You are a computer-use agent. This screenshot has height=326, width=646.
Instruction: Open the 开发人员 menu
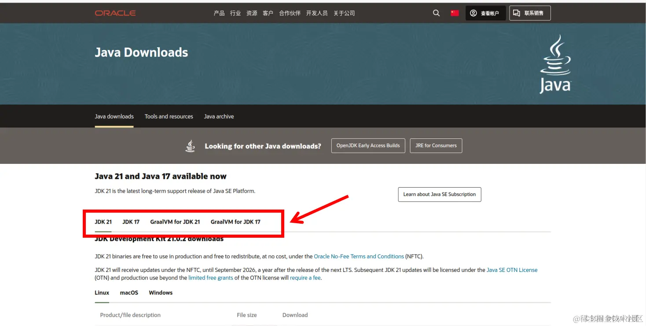coord(317,13)
